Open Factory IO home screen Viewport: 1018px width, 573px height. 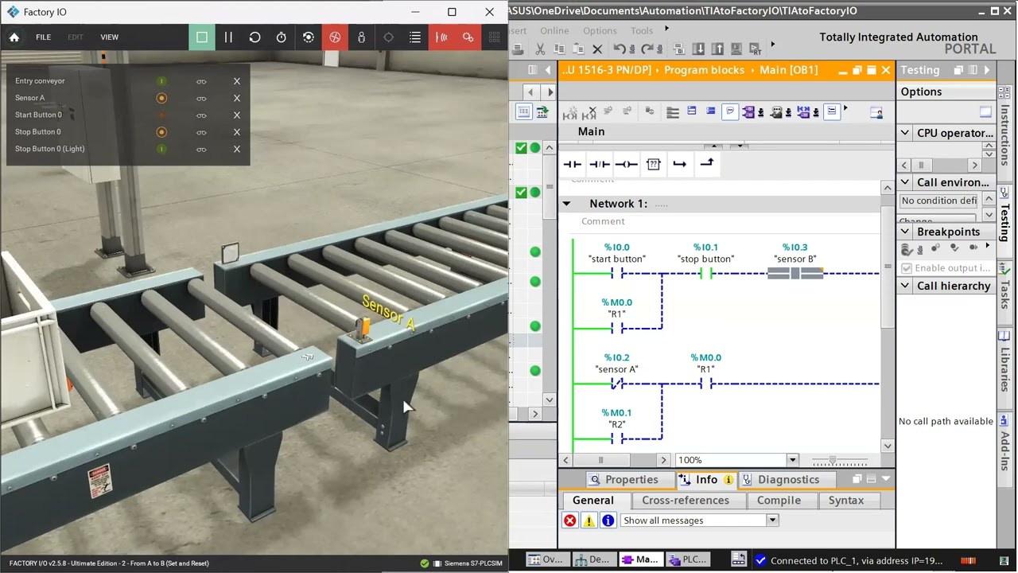tap(14, 37)
